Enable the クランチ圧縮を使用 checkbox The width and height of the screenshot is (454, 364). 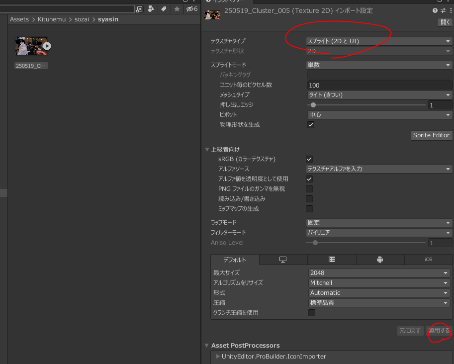[312, 313]
